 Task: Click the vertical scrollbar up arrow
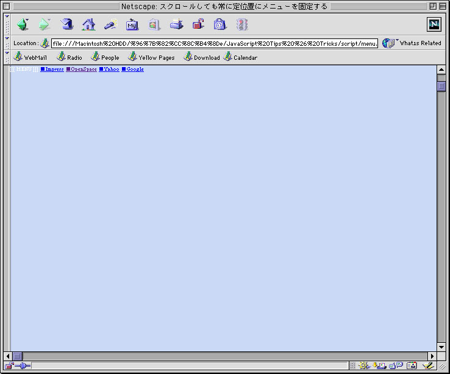441,70
